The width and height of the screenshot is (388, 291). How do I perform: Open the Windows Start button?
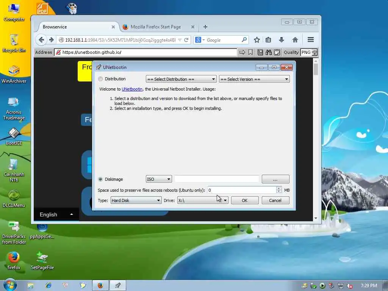click(x=10, y=285)
